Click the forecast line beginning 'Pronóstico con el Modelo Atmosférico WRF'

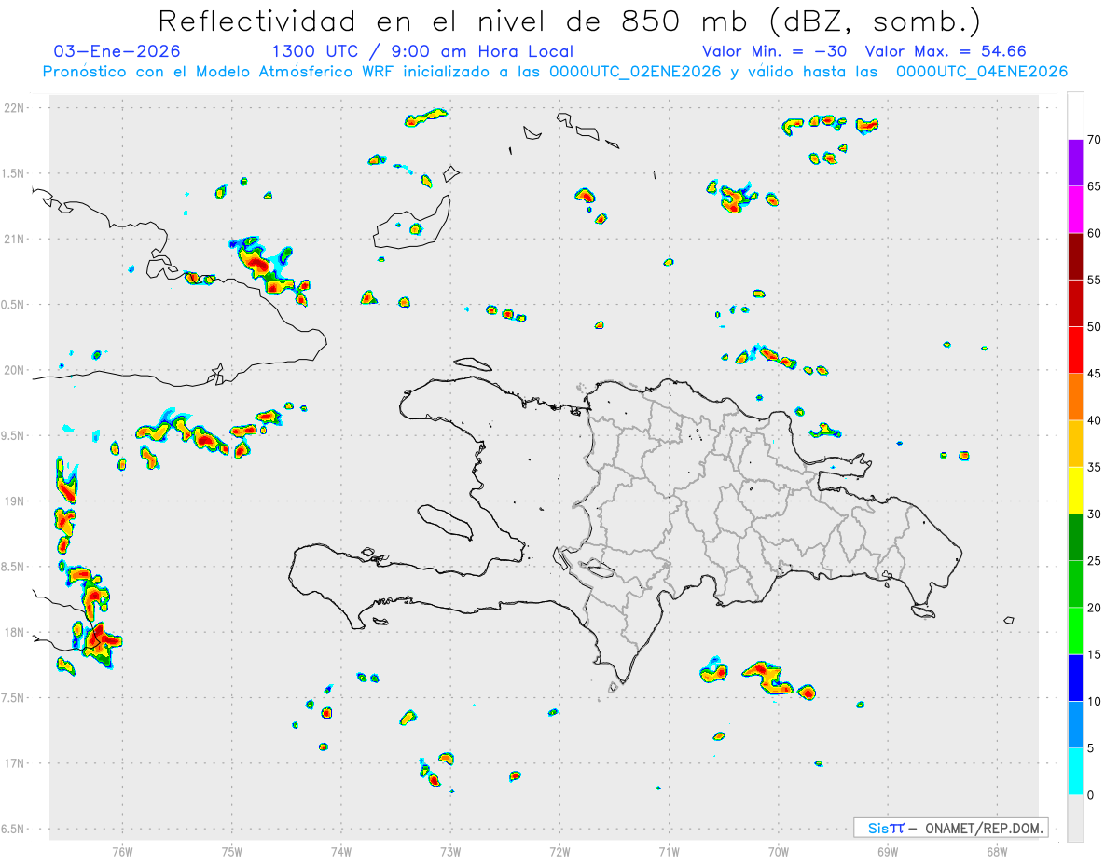tap(555, 72)
